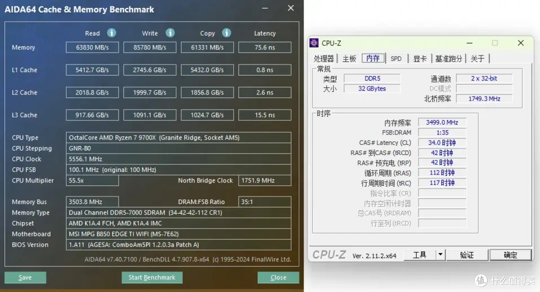This screenshot has height=292, width=540.
Task: Click the CPU-Z memory size 32 GBytes
Action: click(x=372, y=88)
